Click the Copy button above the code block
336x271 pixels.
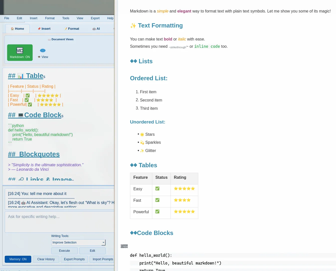click(x=124, y=246)
